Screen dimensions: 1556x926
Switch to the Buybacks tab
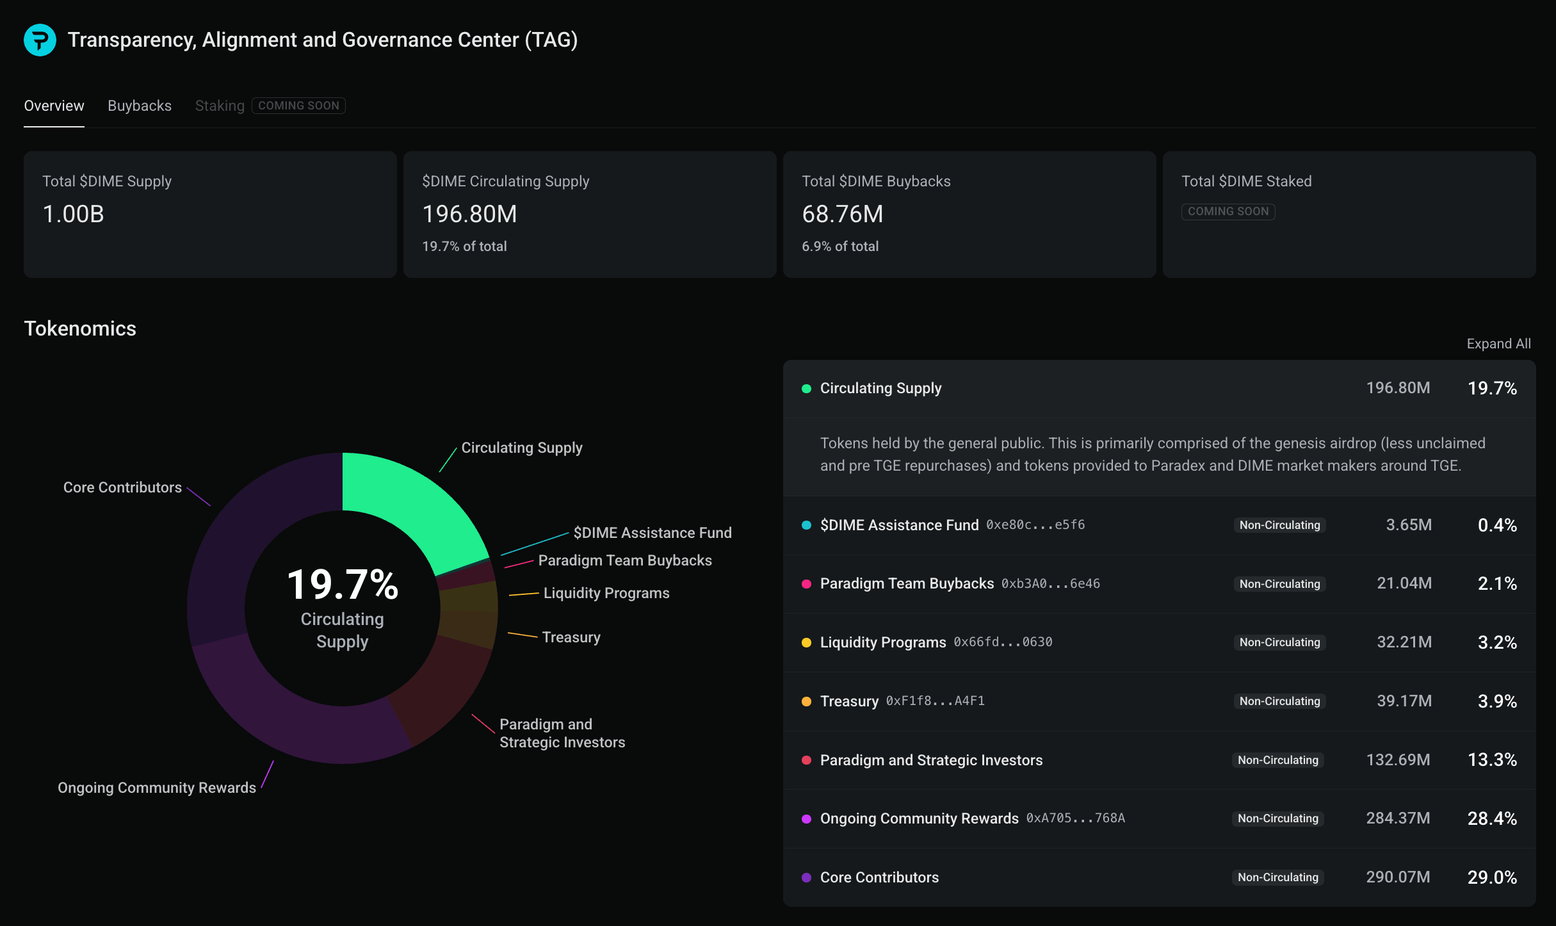139,106
